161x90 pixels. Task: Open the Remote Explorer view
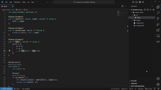(158, 36)
